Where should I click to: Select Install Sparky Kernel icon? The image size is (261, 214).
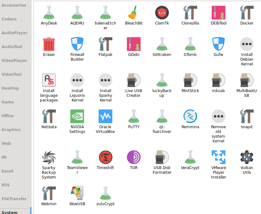(106, 80)
